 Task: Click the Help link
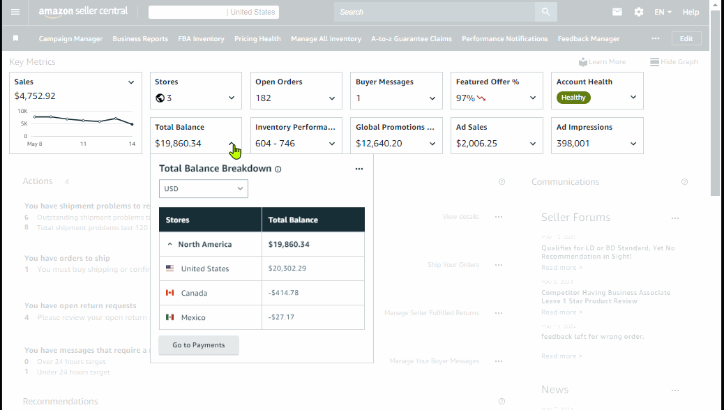[x=691, y=12]
